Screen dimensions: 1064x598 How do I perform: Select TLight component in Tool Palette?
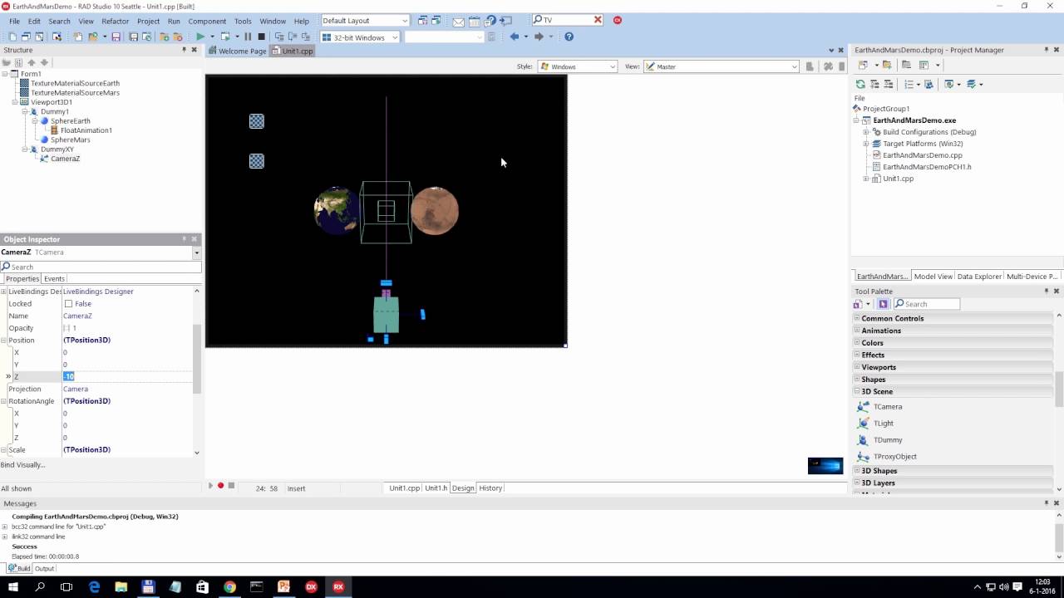pos(883,424)
